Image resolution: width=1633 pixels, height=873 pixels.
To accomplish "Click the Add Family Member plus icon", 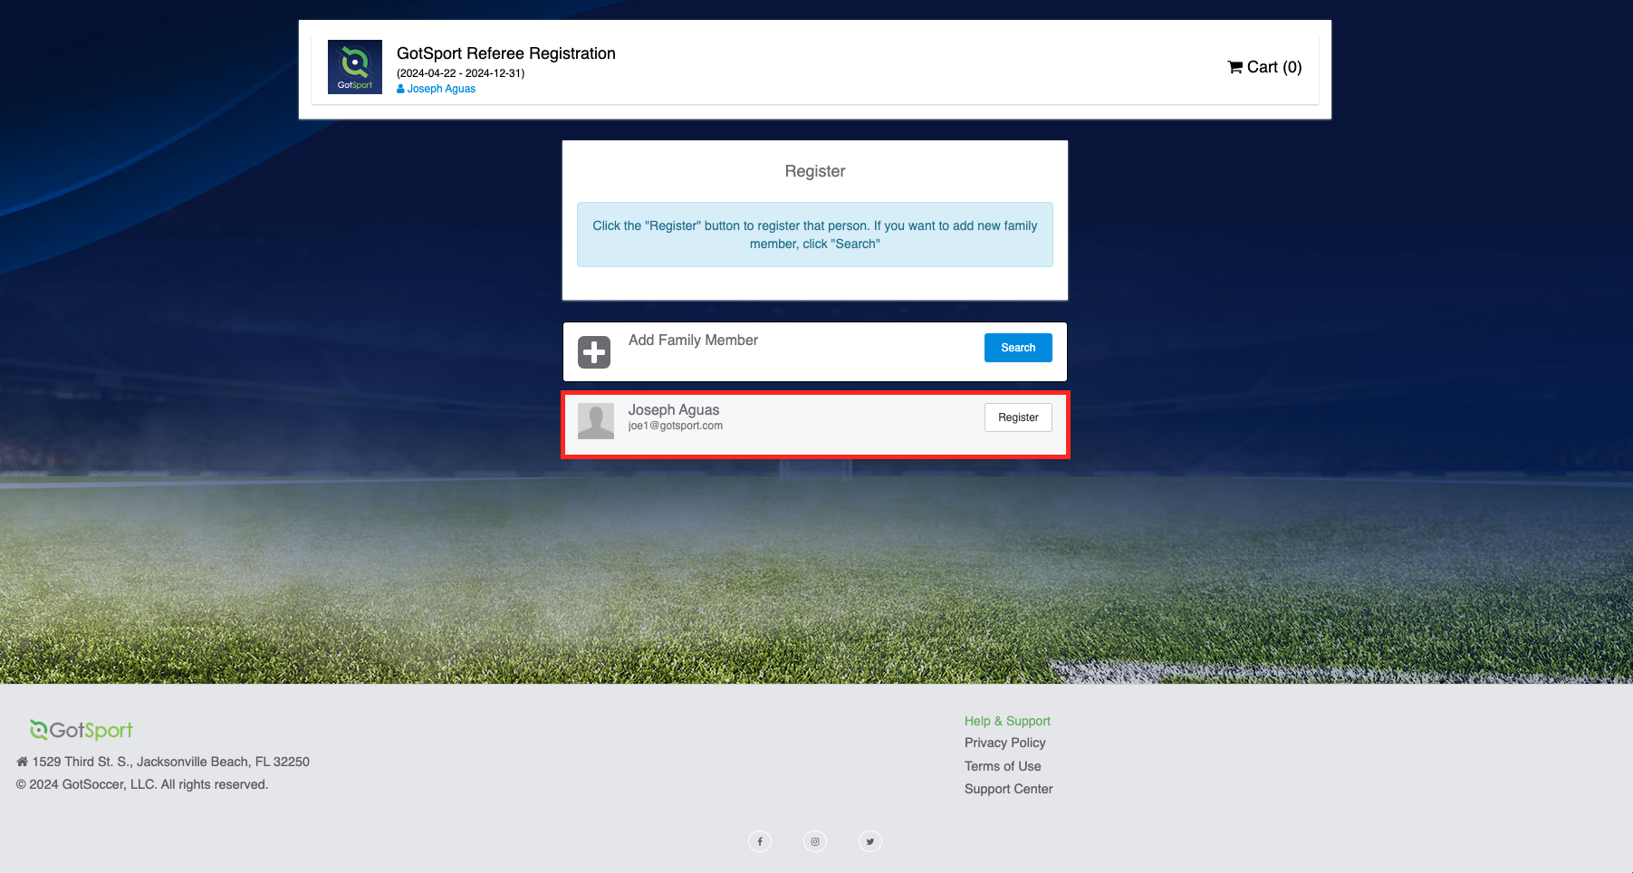I will click(594, 352).
